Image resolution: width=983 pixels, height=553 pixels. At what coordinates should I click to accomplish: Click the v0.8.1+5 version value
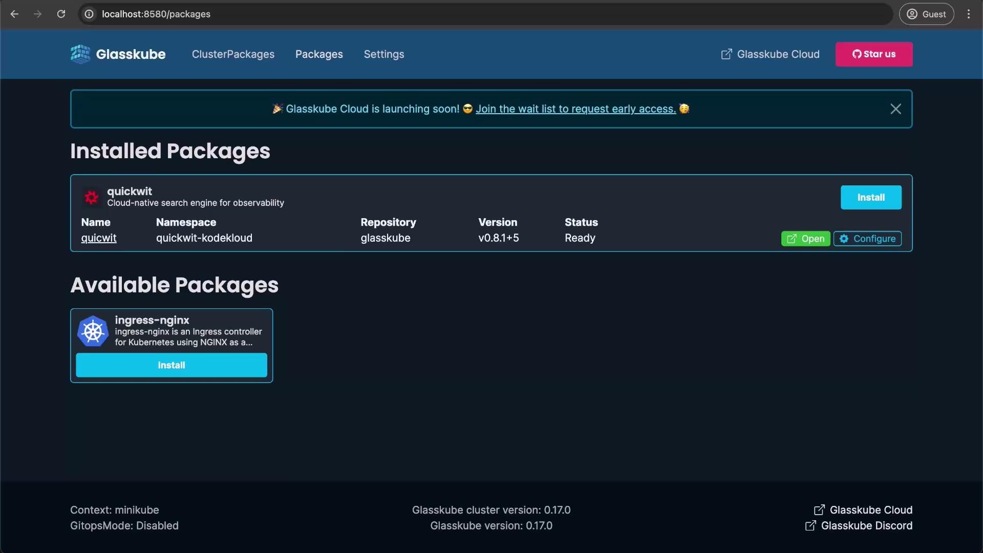pyautogui.click(x=499, y=238)
